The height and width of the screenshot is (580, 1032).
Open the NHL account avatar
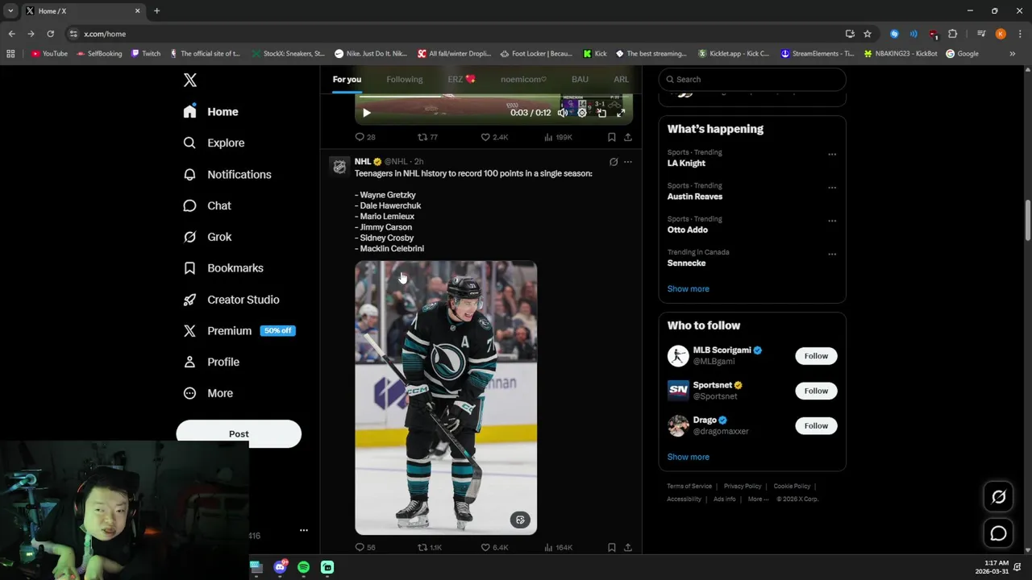click(x=339, y=166)
